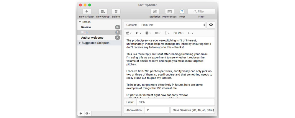Click the Abbreviation input field
The image size is (295, 118).
pos(157,110)
